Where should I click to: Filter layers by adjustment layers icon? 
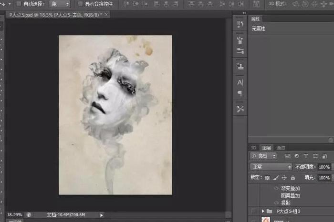point(297,156)
